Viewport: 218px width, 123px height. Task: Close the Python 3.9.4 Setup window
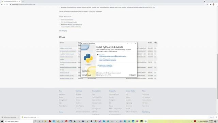point(135,43)
